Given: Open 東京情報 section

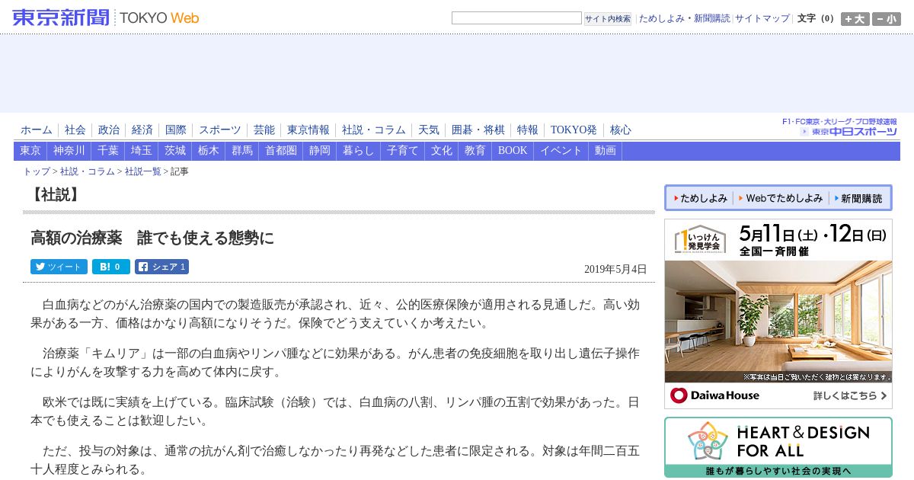Looking at the screenshot, I should pos(308,130).
